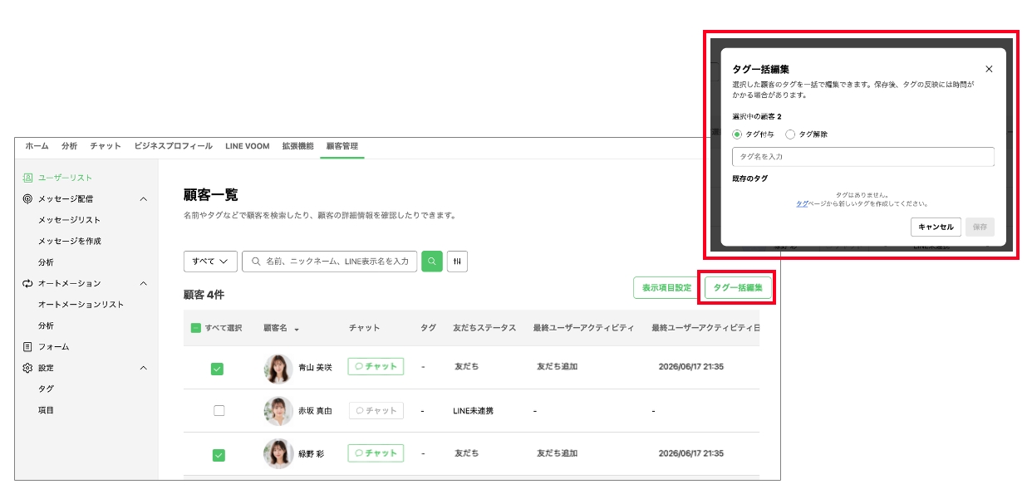The width and height of the screenshot is (1027, 494).
Task: Switch to the チャット top tab
Action: (x=106, y=146)
